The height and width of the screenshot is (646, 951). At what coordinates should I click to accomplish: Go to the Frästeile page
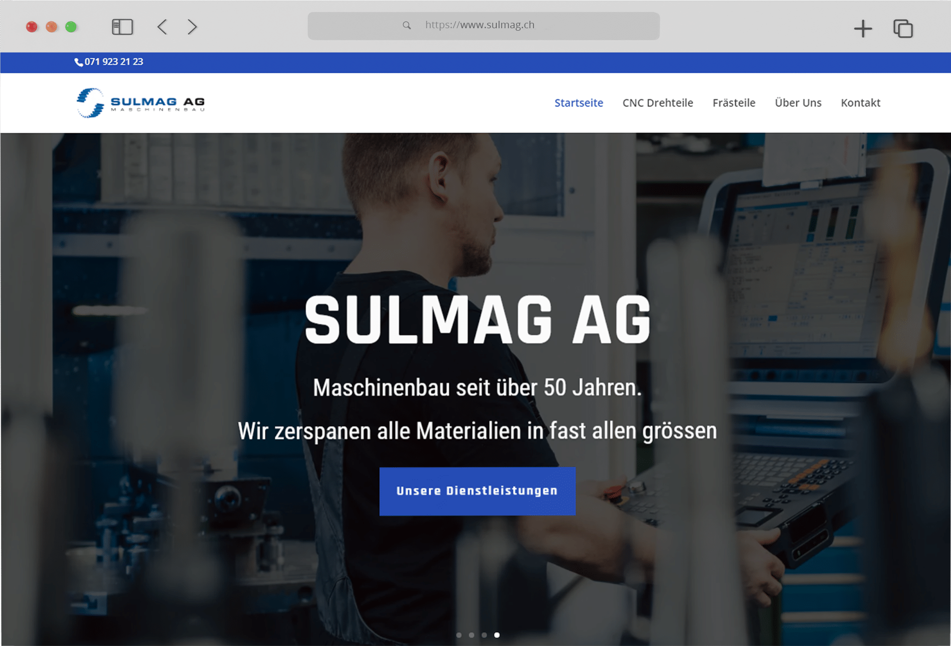tap(734, 103)
